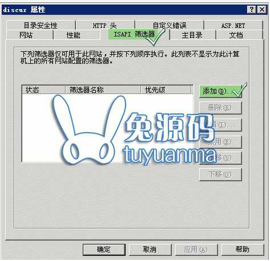Confirm with the 确定 button

click(x=104, y=250)
